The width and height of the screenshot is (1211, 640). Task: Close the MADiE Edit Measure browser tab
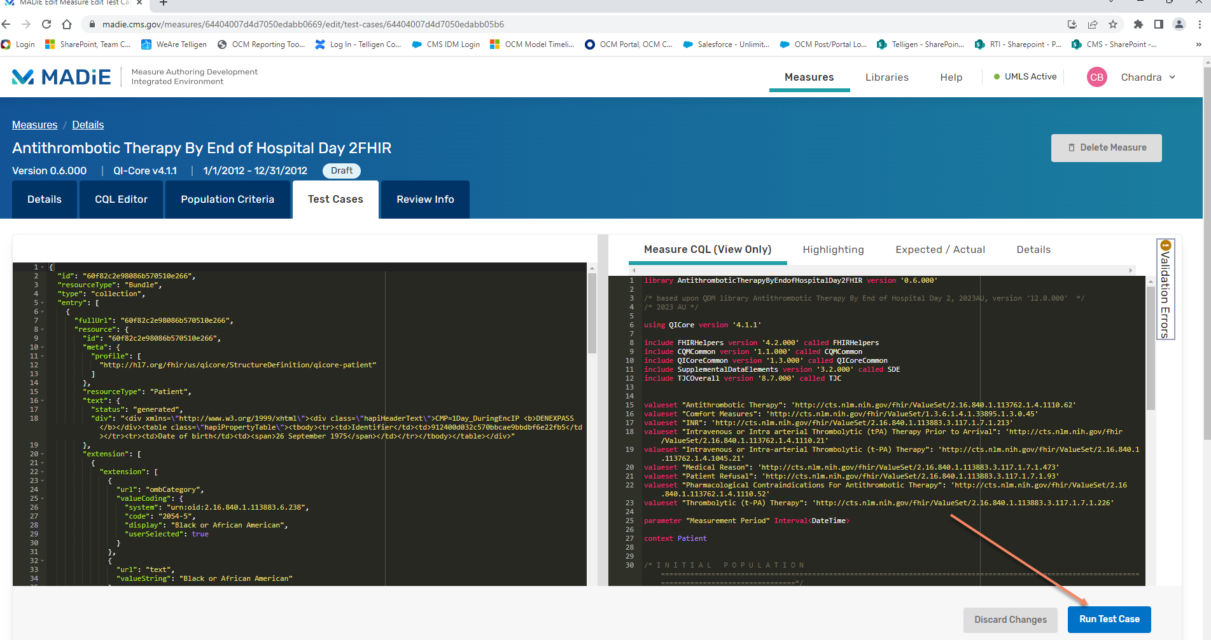point(139,3)
